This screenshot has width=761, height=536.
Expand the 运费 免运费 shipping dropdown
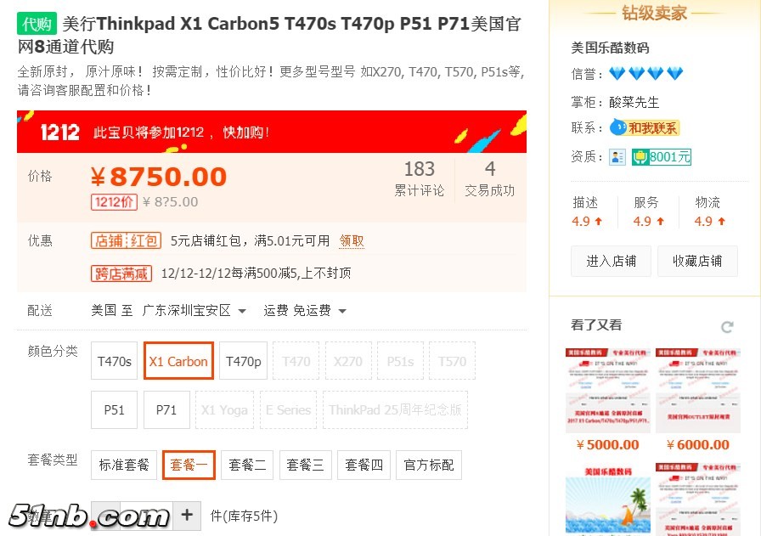pos(305,311)
